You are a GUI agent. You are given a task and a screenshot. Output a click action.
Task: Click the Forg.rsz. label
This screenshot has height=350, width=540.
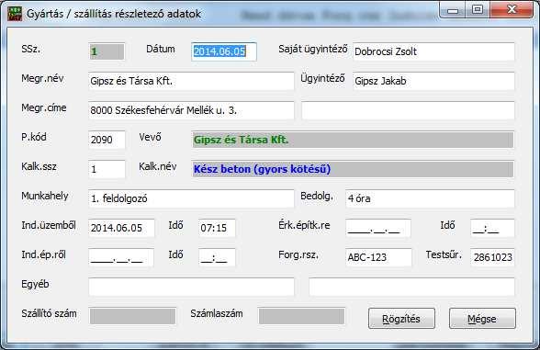coord(298,255)
